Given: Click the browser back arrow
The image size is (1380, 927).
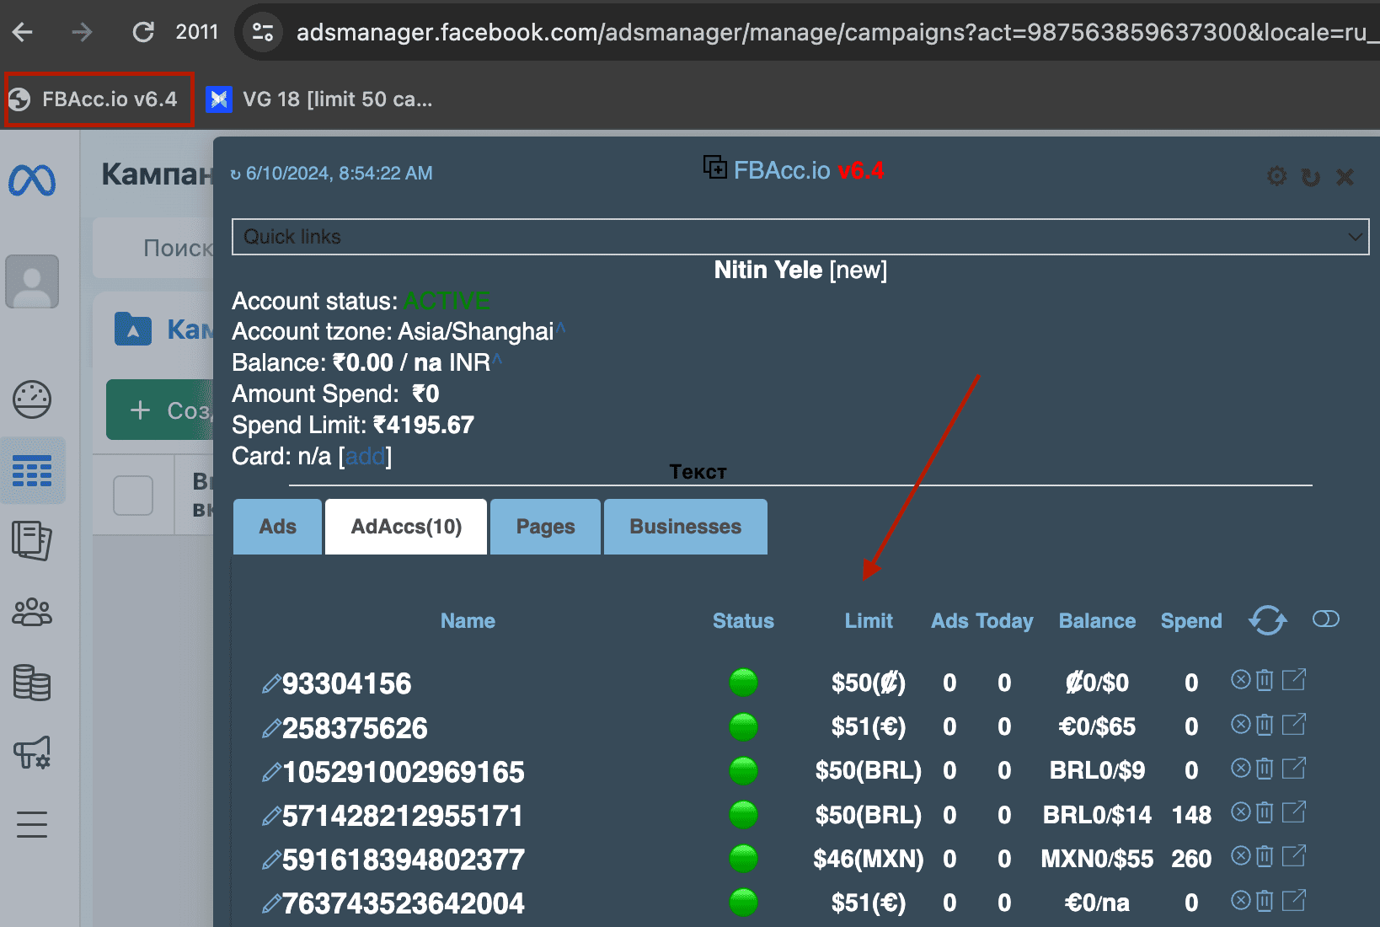Looking at the screenshot, I should click(23, 32).
